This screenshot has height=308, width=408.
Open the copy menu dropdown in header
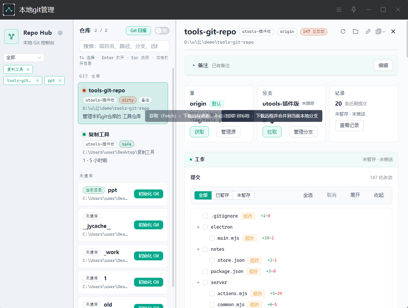380,31
